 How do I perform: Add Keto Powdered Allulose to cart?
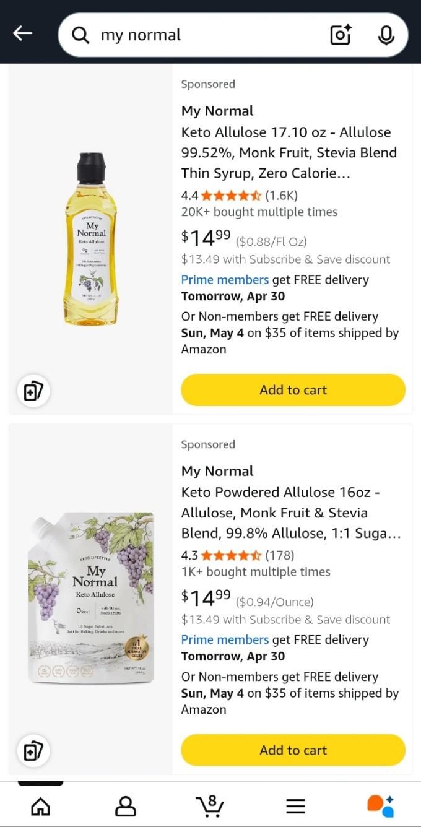pyautogui.click(x=293, y=750)
